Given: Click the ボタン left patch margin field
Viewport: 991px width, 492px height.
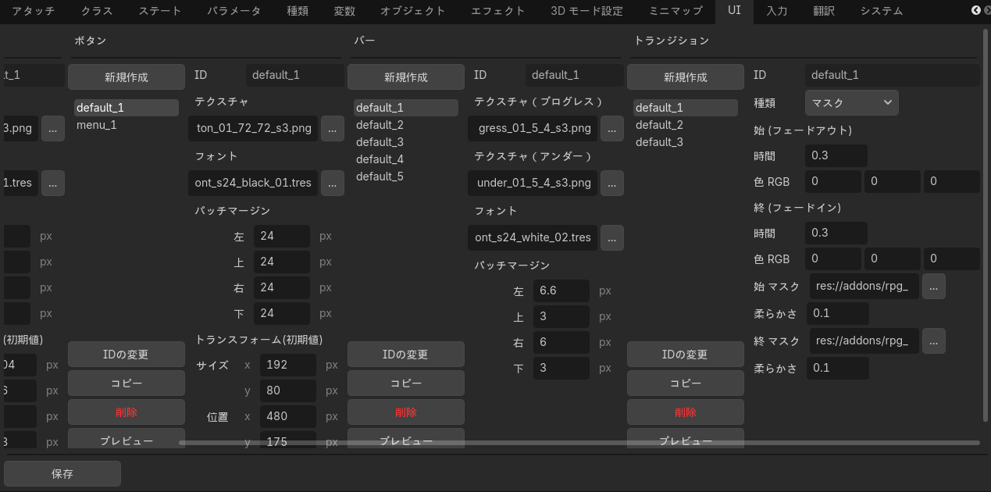Looking at the screenshot, I should (282, 236).
